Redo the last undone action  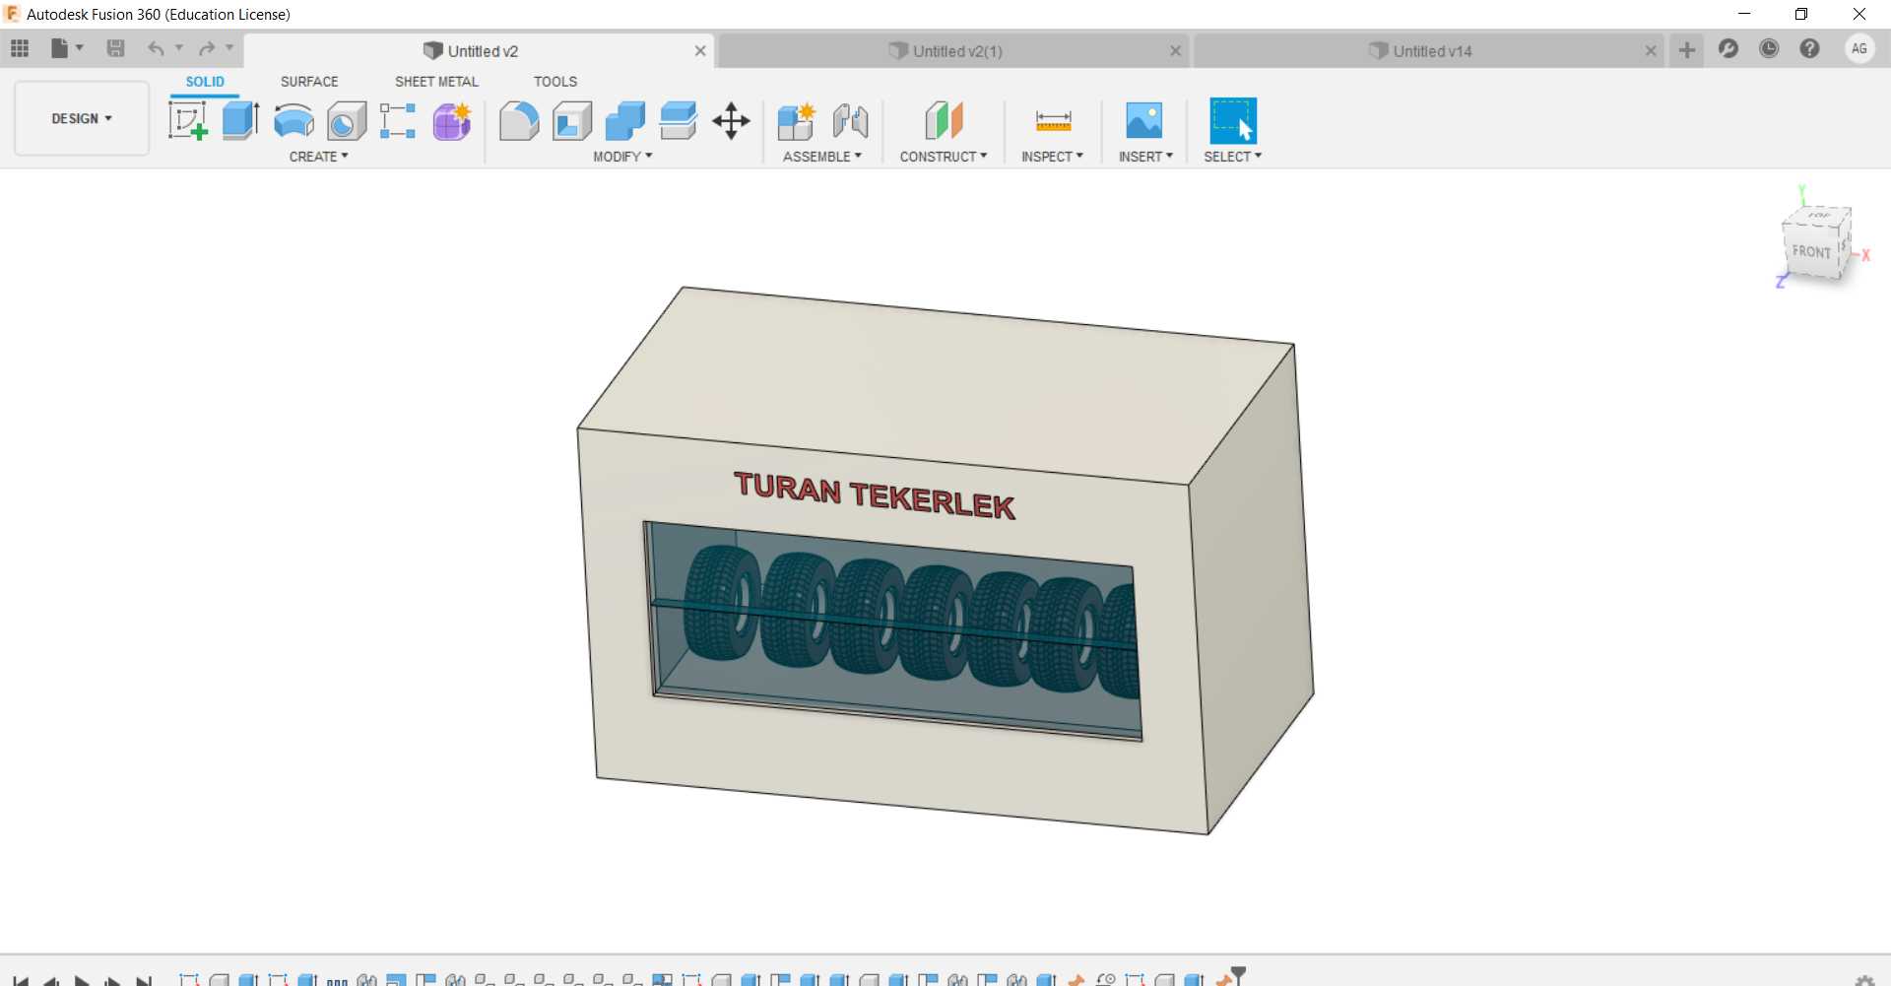207,48
